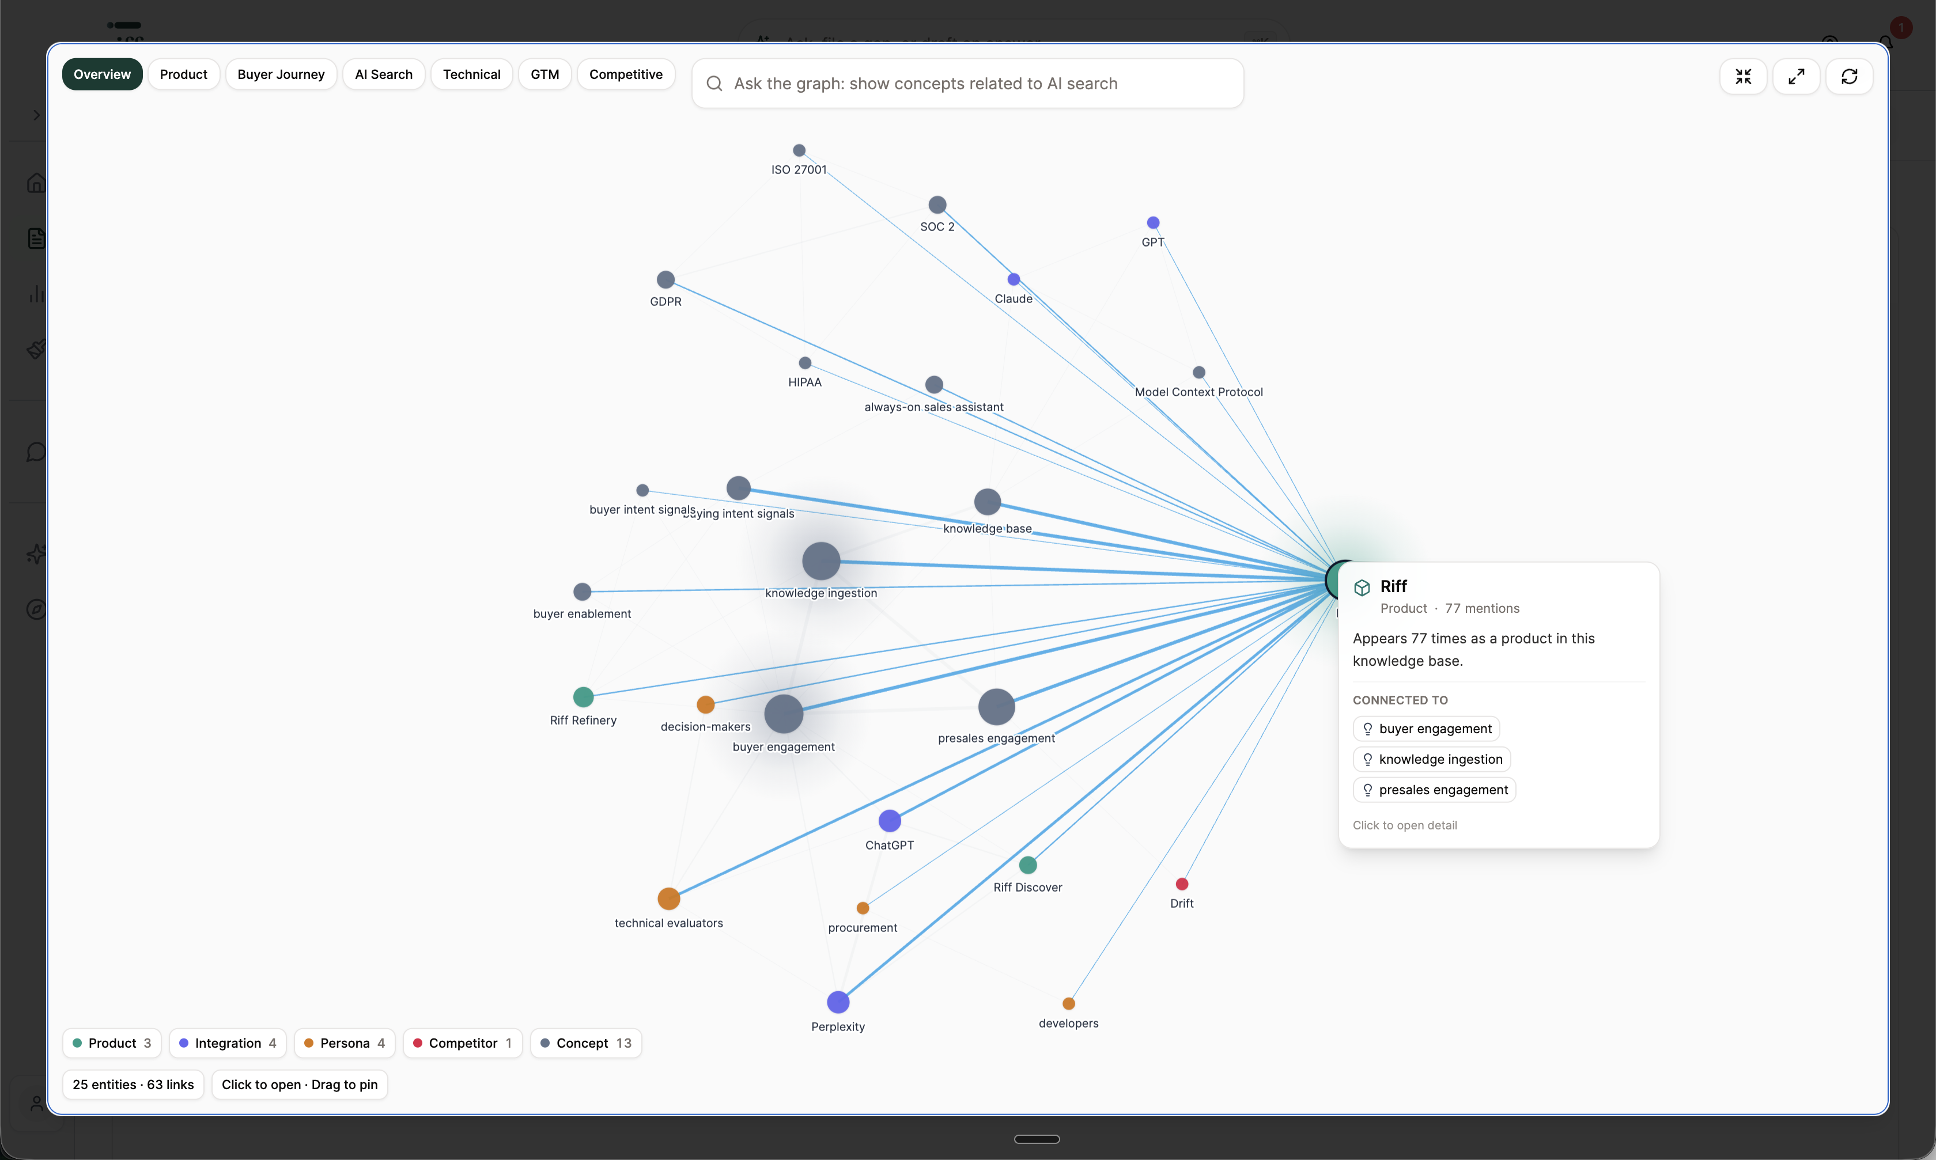This screenshot has height=1160, width=1936.
Task: Toggle the Concept legend filter
Action: (x=587, y=1043)
